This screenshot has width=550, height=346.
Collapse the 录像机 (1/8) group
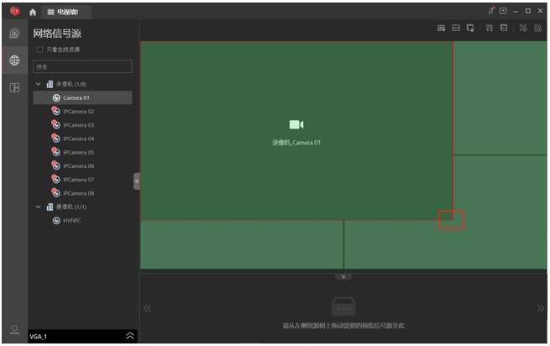39,84
